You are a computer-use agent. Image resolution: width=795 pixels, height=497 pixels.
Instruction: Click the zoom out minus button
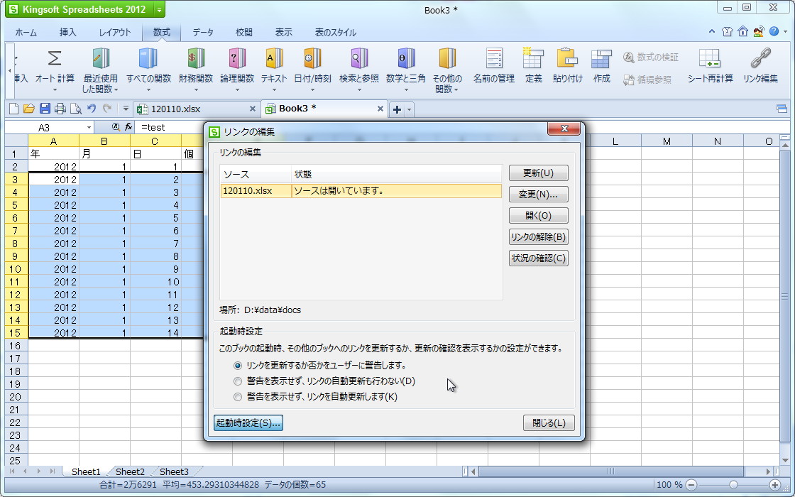pyautogui.click(x=691, y=485)
